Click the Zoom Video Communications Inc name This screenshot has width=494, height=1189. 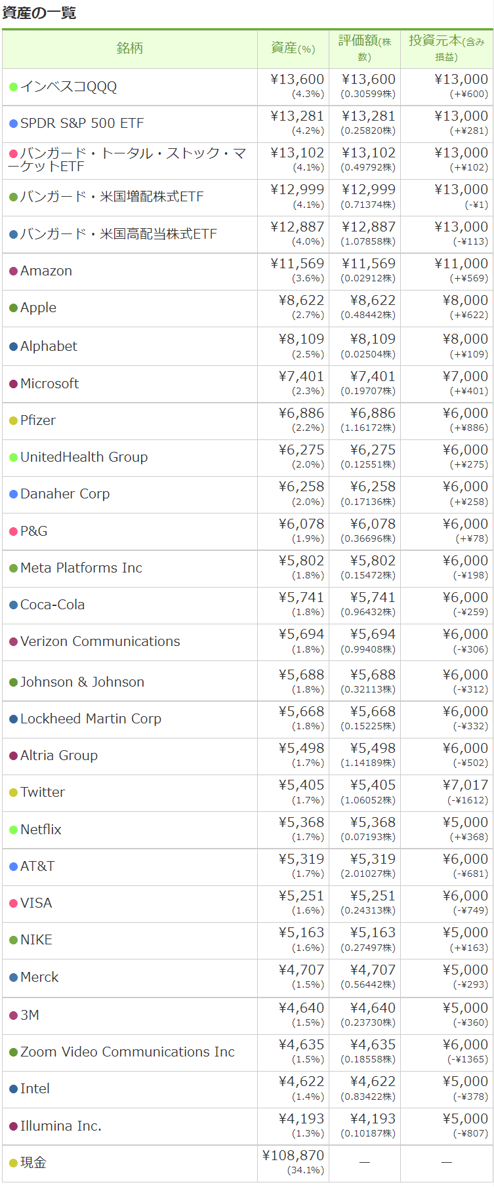click(x=127, y=1052)
